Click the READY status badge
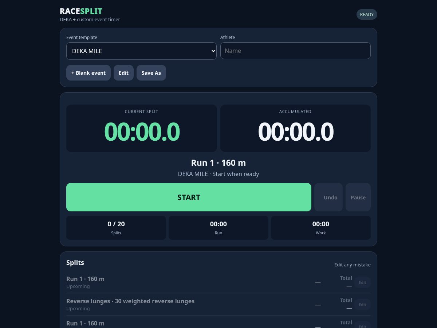 tap(367, 15)
